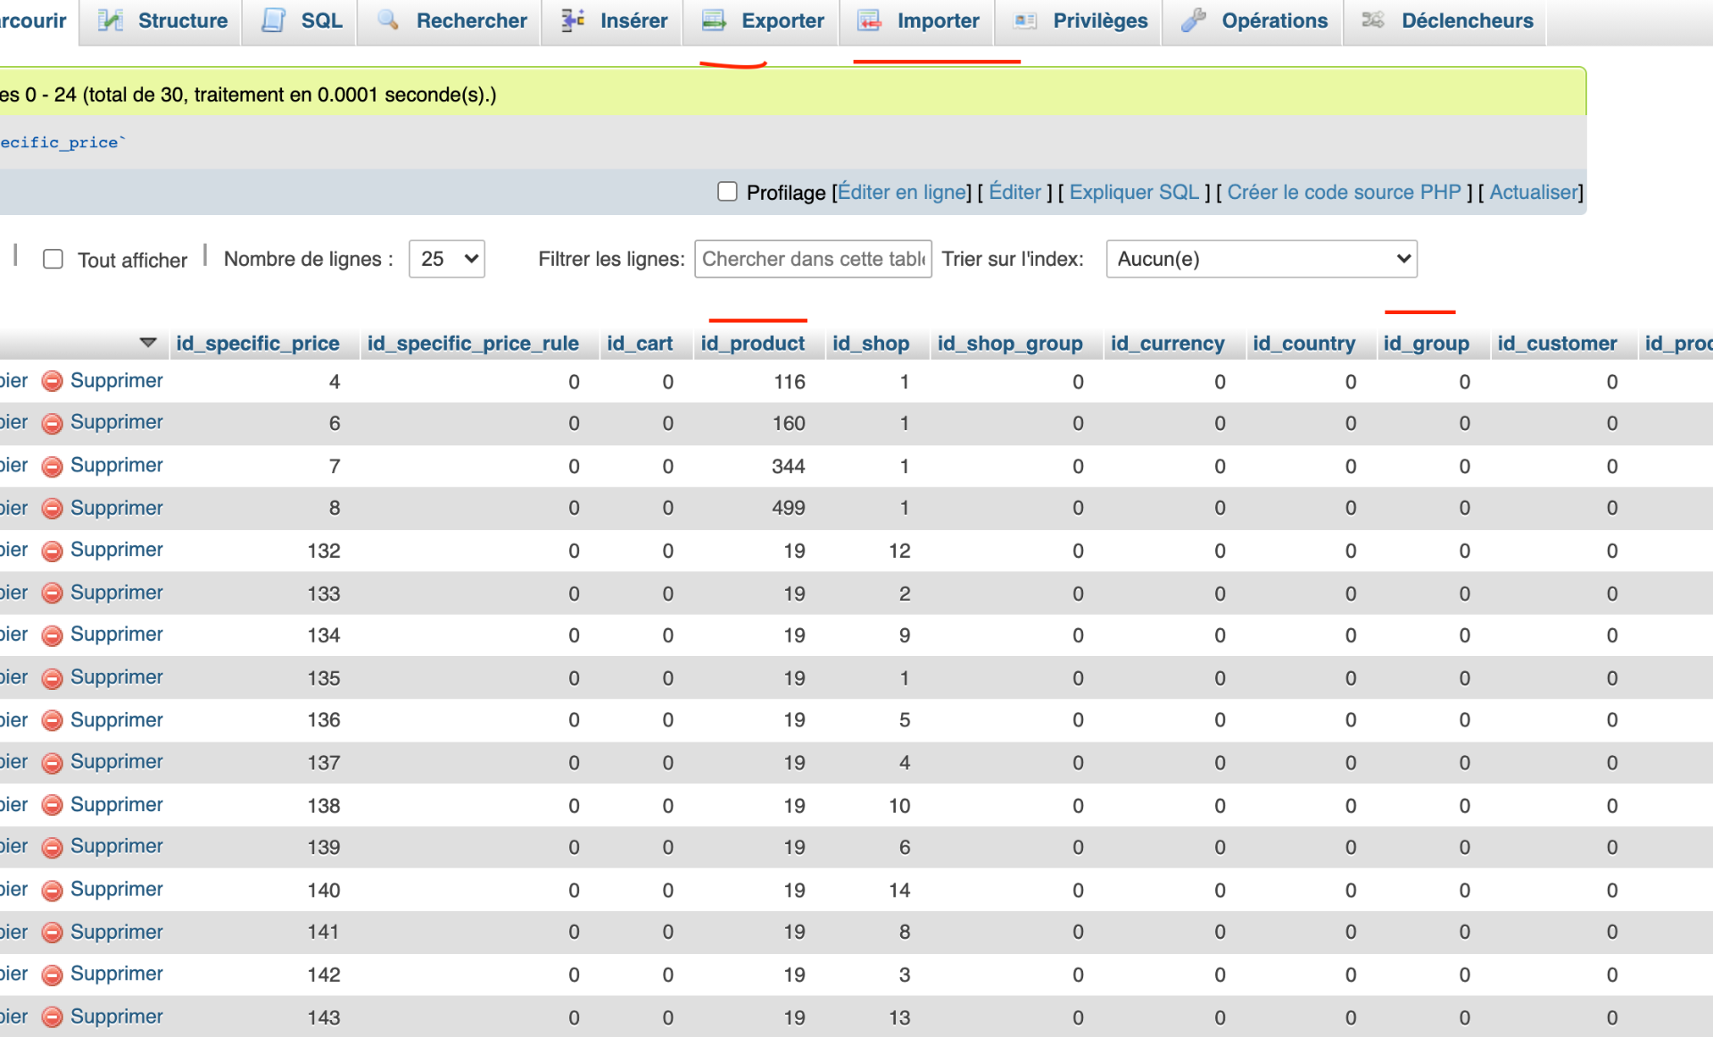
Task: Check the Tout afficher checkbox
Action: click(x=54, y=259)
